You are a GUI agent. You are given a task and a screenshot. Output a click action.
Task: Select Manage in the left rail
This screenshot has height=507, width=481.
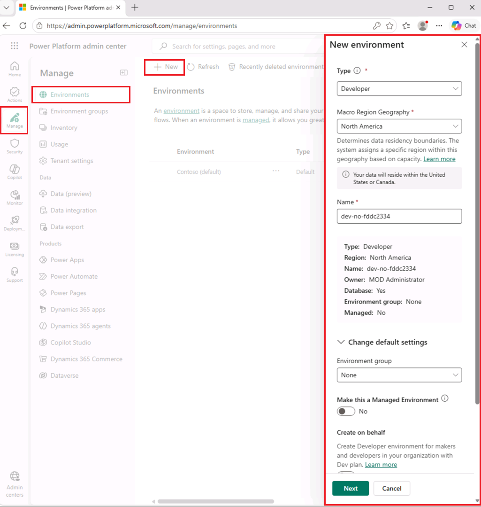[15, 120]
